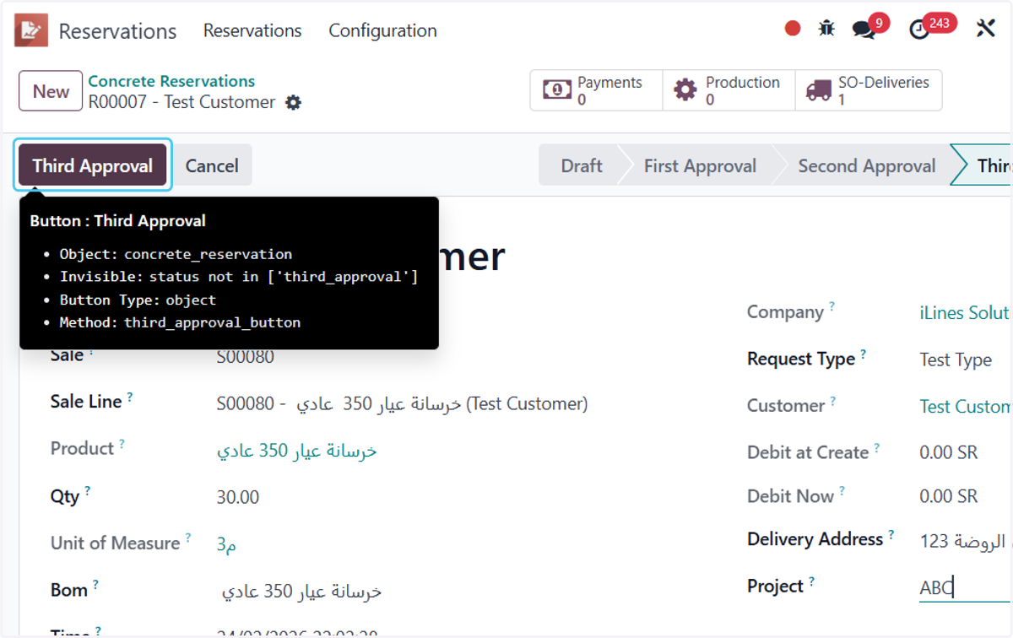
Task: Click help mark next to Debit at Create
Action: (877, 448)
